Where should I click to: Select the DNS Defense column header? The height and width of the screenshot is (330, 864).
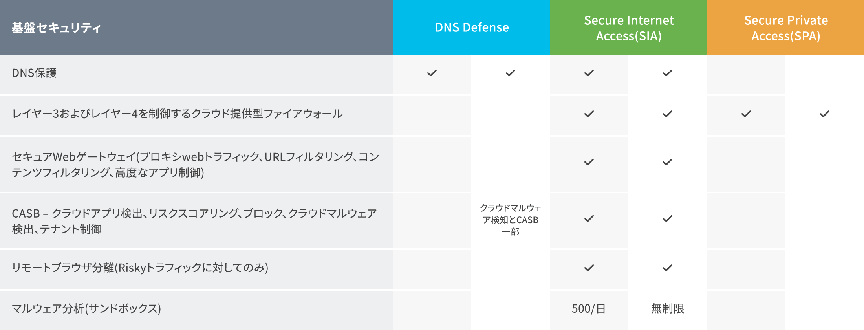click(472, 27)
